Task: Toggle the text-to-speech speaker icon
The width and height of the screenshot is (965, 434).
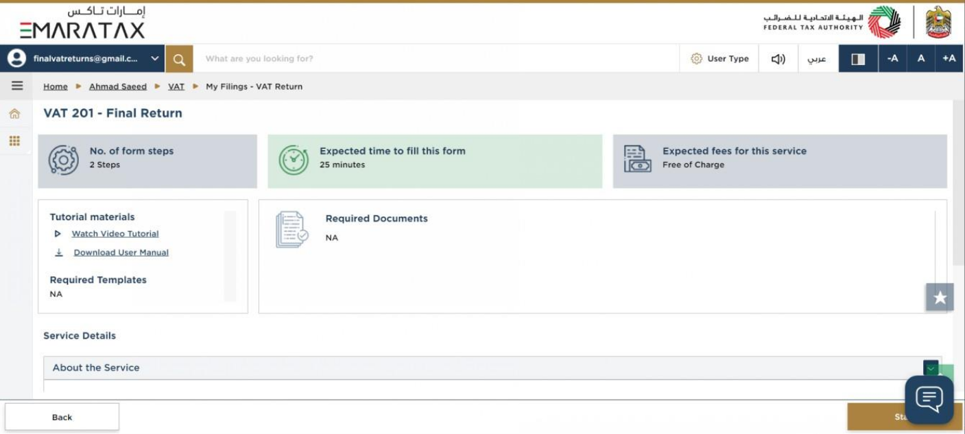Action: 778,59
